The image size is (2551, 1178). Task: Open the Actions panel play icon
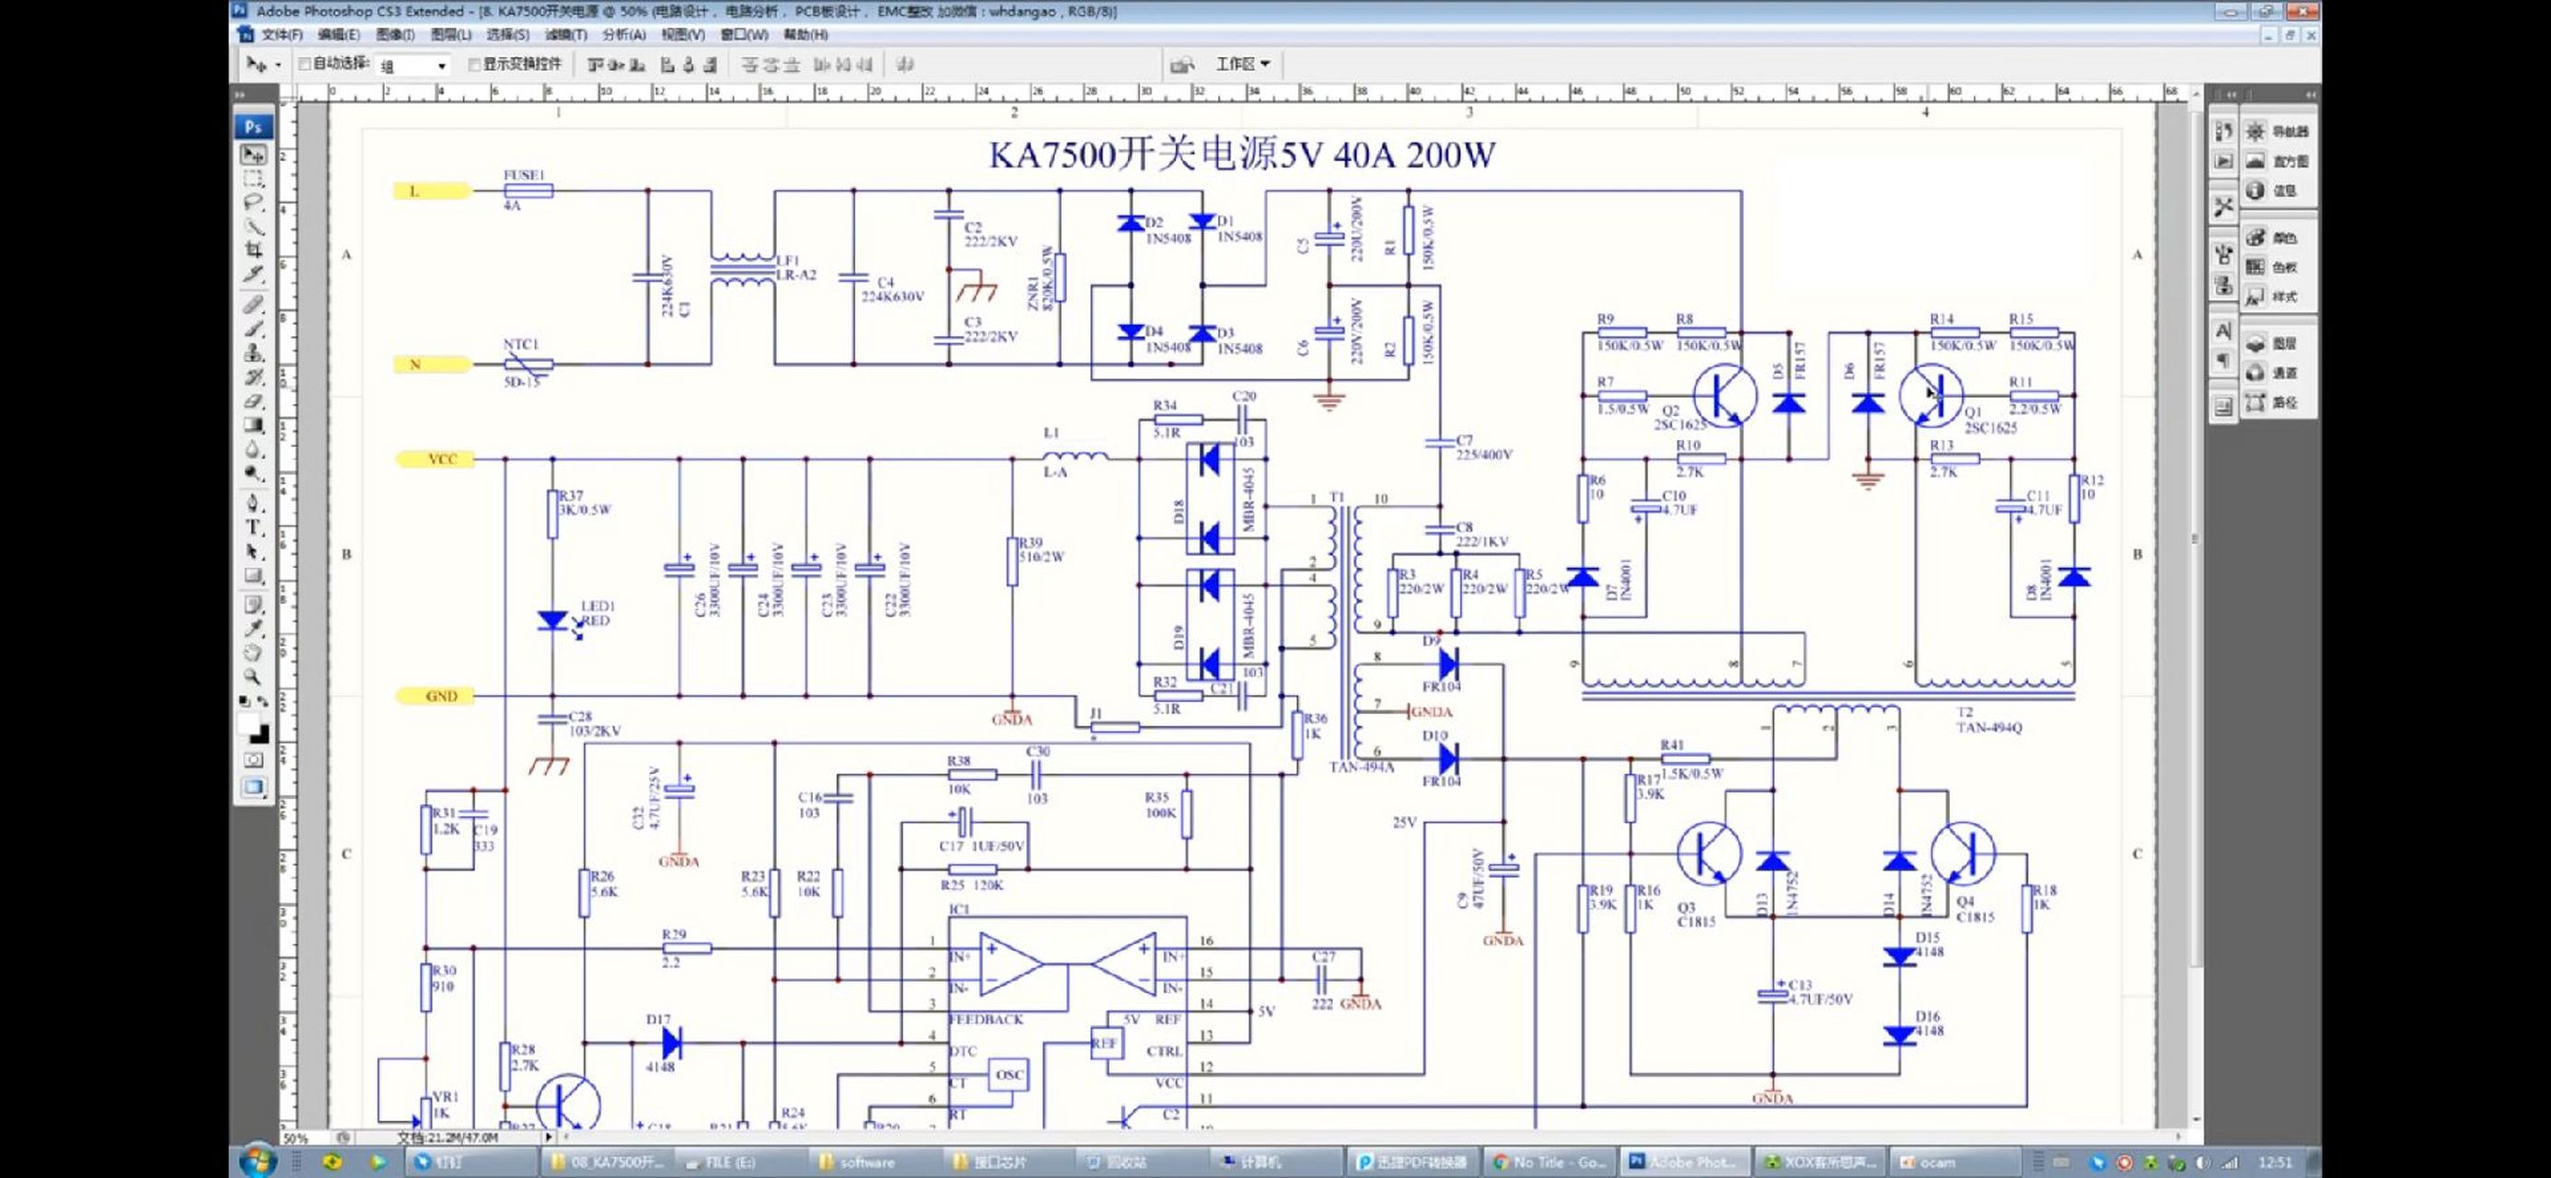[2223, 161]
